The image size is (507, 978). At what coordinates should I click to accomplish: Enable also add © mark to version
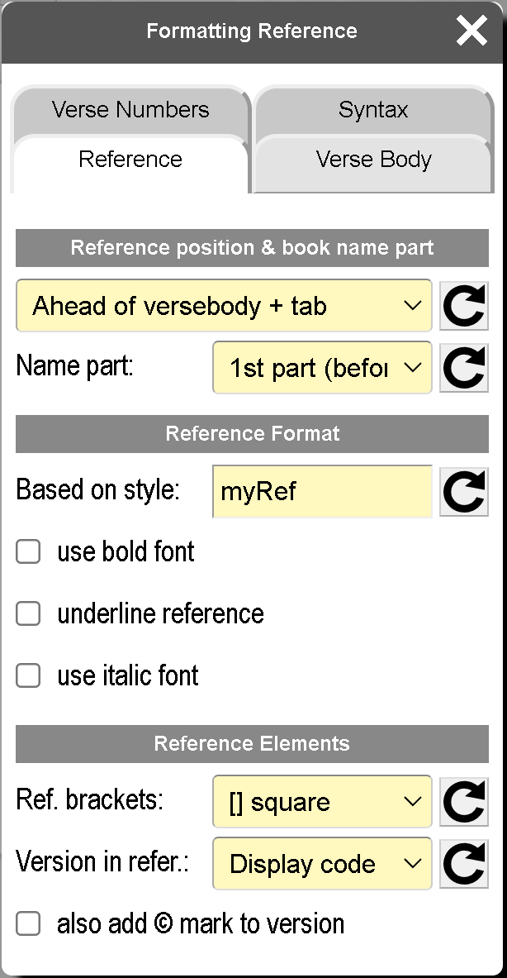coord(28,923)
